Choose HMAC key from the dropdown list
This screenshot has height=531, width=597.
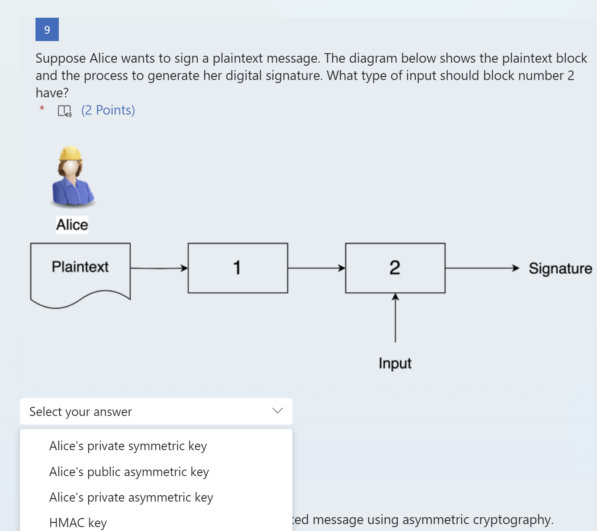pyautogui.click(x=78, y=522)
